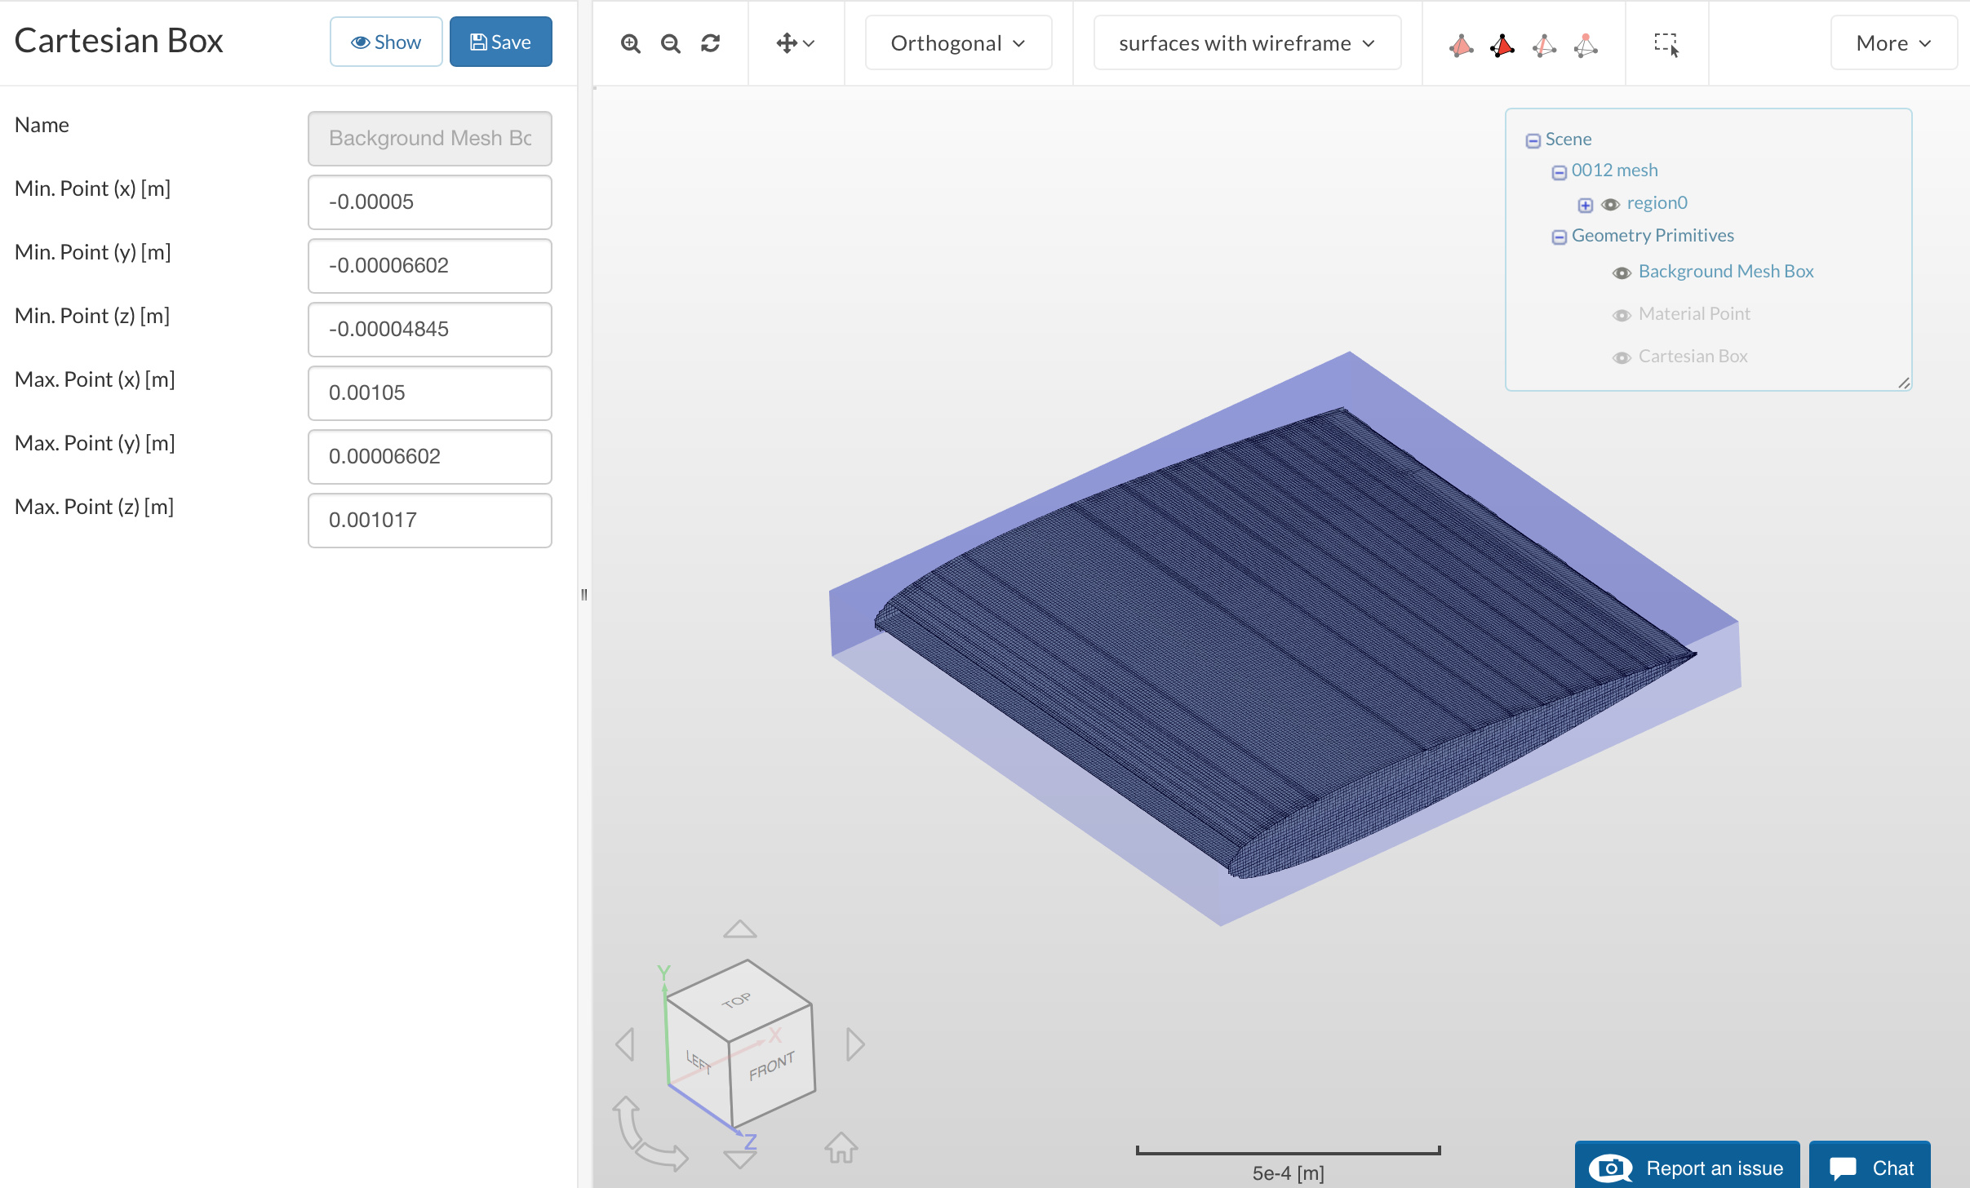This screenshot has width=1970, height=1188.
Task: Open surfaces with wireframe render dropdown
Action: pos(1246,43)
